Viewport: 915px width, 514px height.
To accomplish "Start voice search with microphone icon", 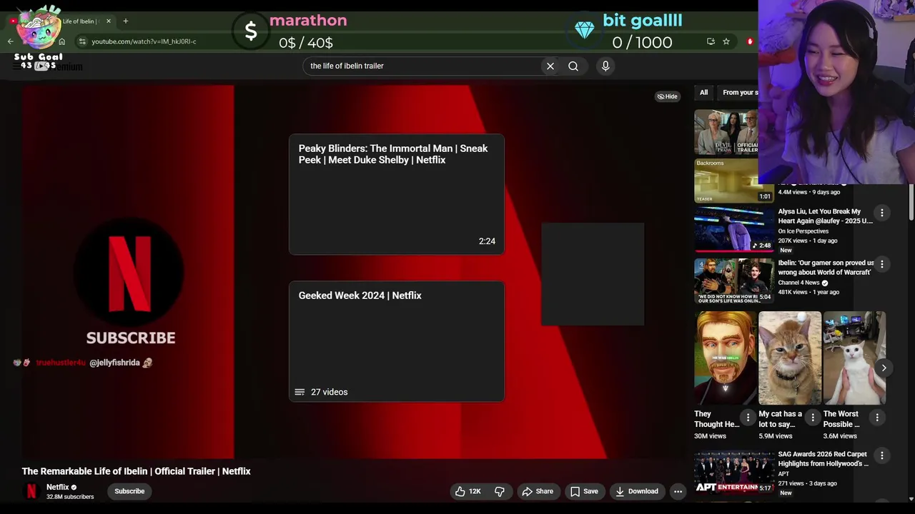I will (x=605, y=66).
